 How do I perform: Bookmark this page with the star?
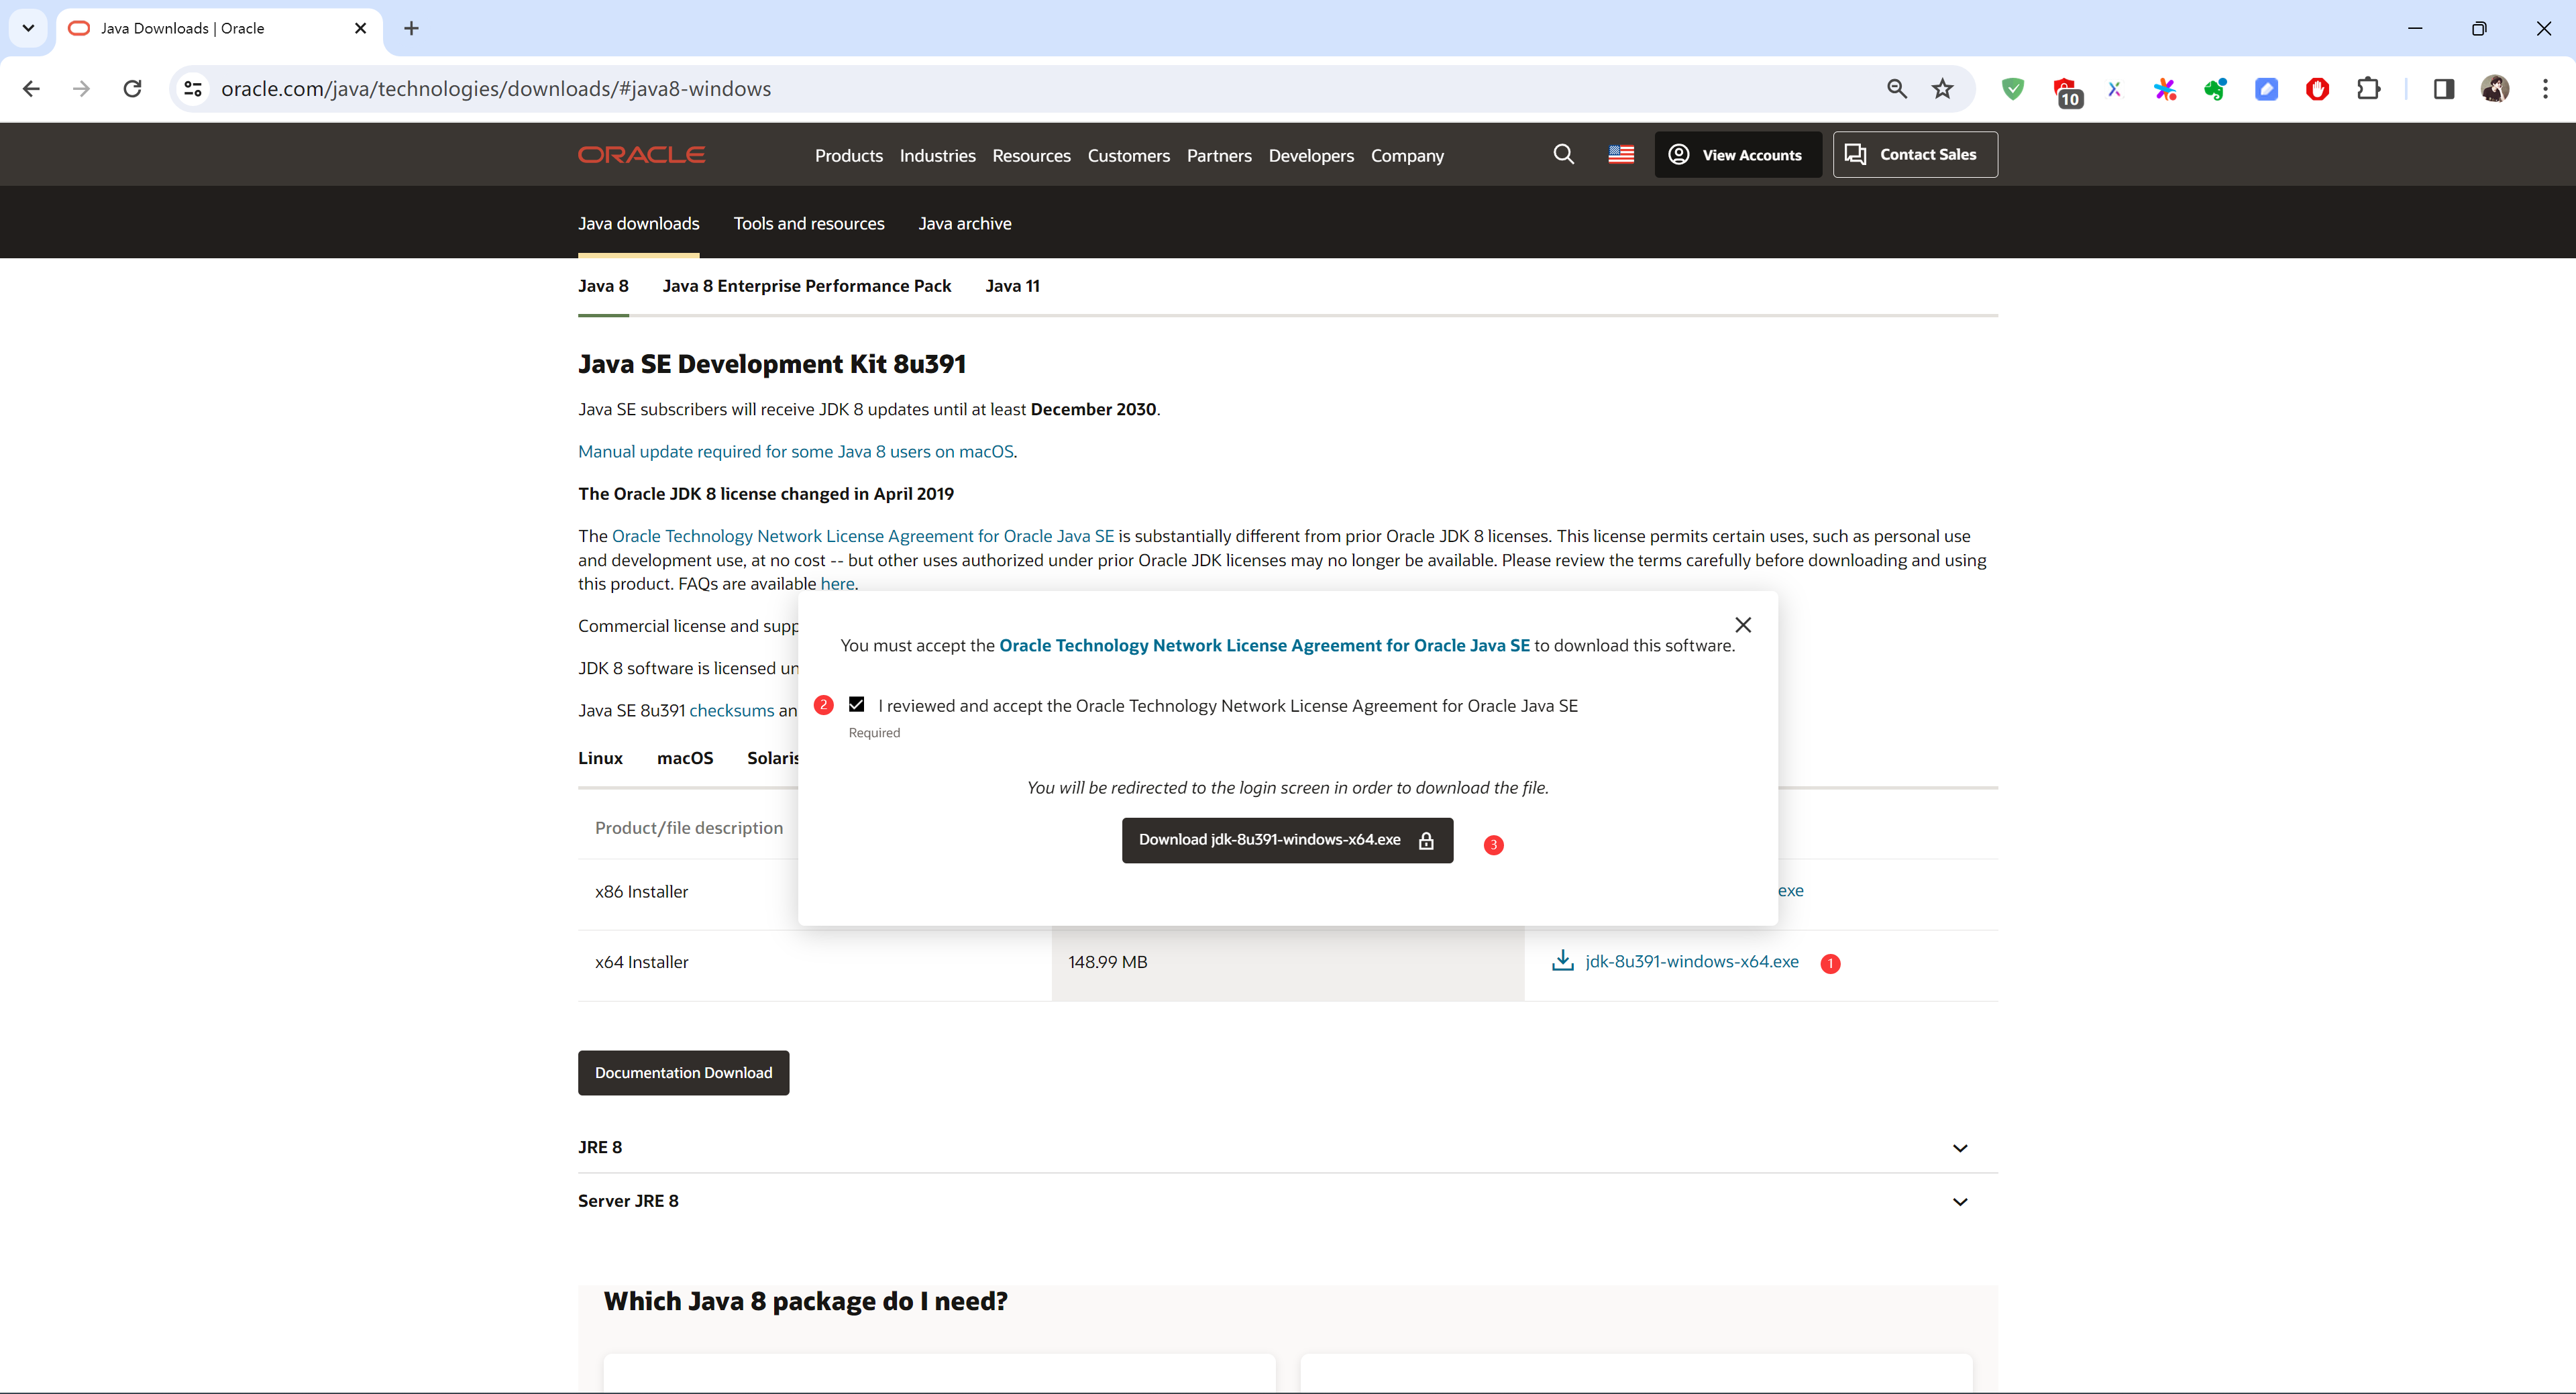[1942, 89]
